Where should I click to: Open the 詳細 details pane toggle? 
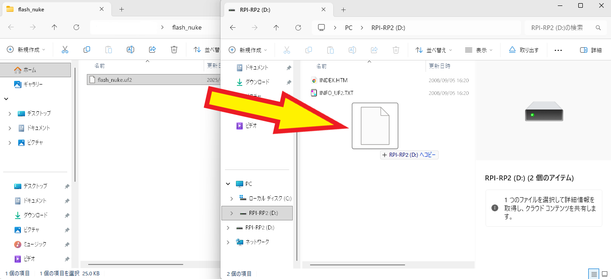point(591,50)
